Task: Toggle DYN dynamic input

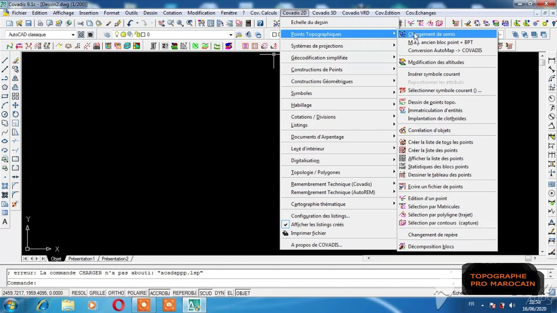Action: coord(219,293)
